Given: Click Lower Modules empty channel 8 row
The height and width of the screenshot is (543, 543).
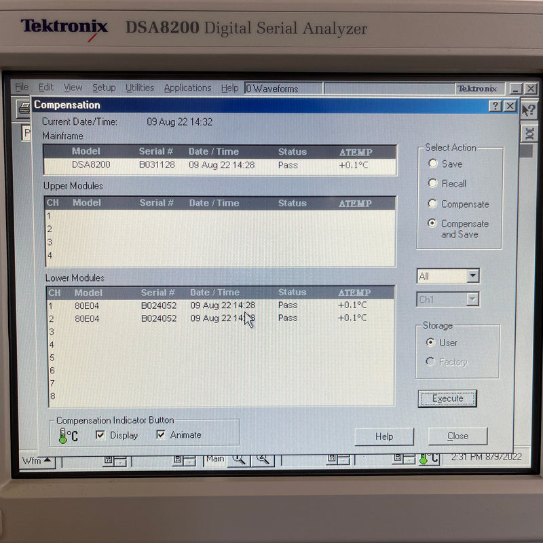Looking at the screenshot, I should click(x=220, y=396).
